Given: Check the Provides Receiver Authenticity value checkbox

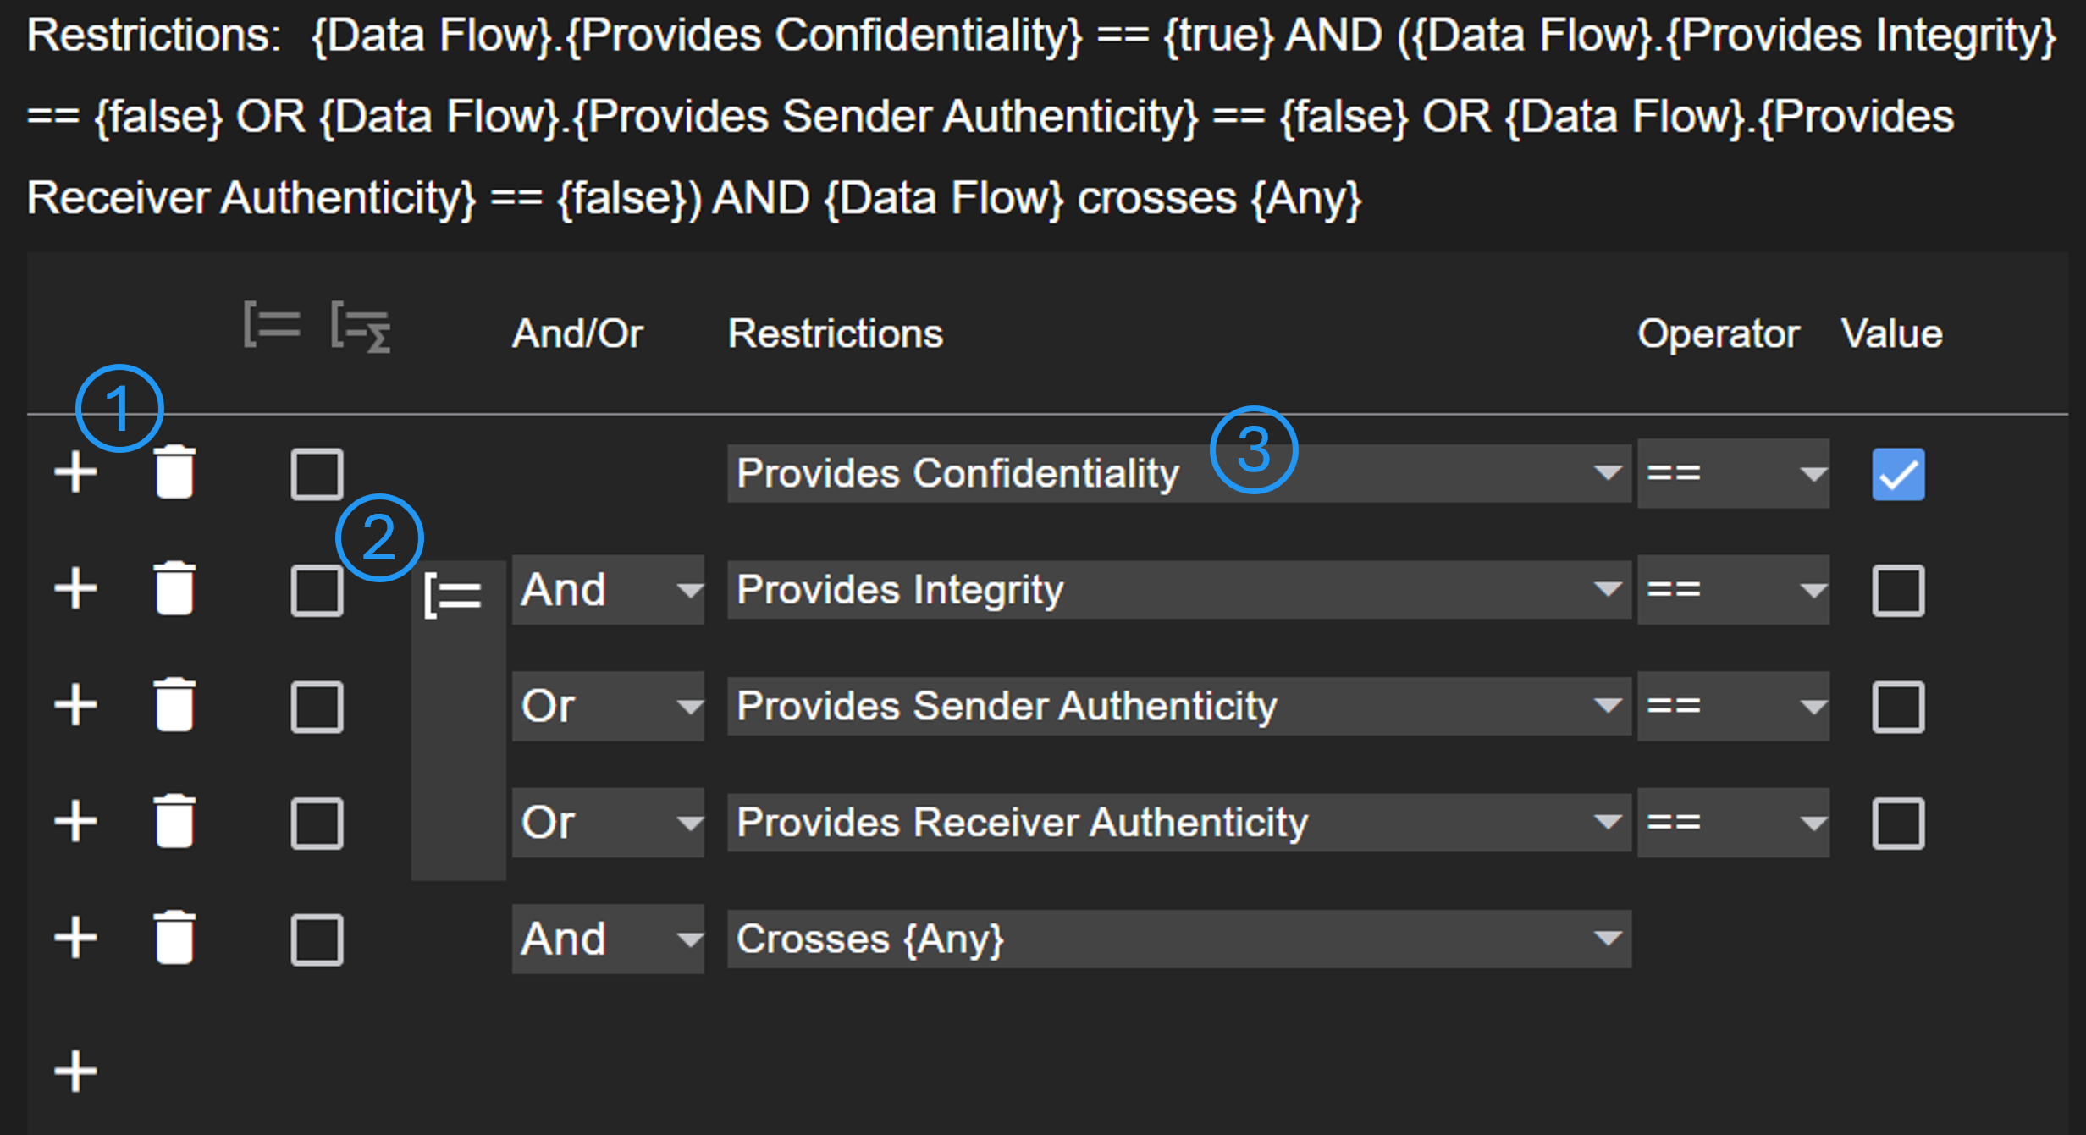Looking at the screenshot, I should point(1898,824).
